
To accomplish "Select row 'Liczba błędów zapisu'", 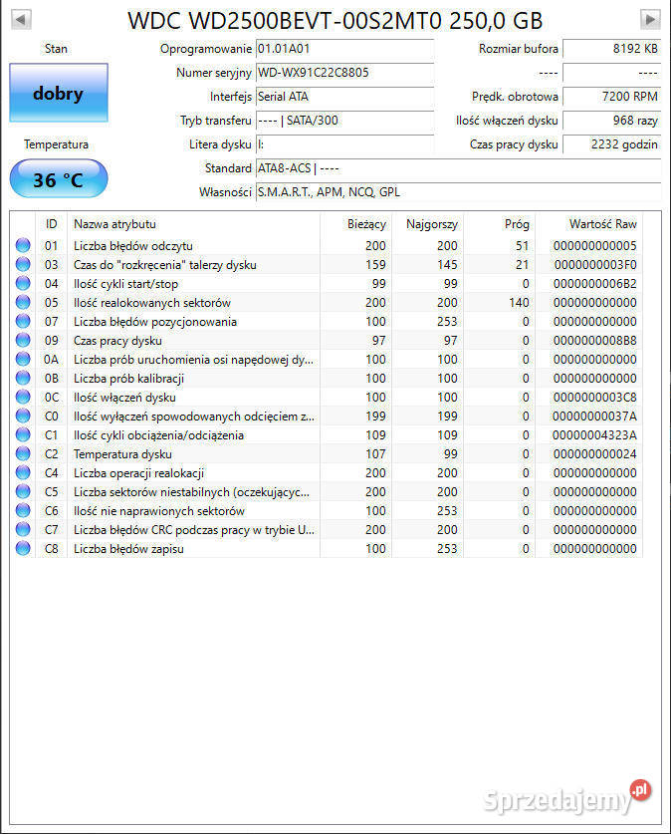I will point(327,548).
